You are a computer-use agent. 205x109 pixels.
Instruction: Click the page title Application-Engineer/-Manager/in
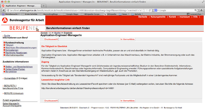pyautogui.click(x=61, y=35)
